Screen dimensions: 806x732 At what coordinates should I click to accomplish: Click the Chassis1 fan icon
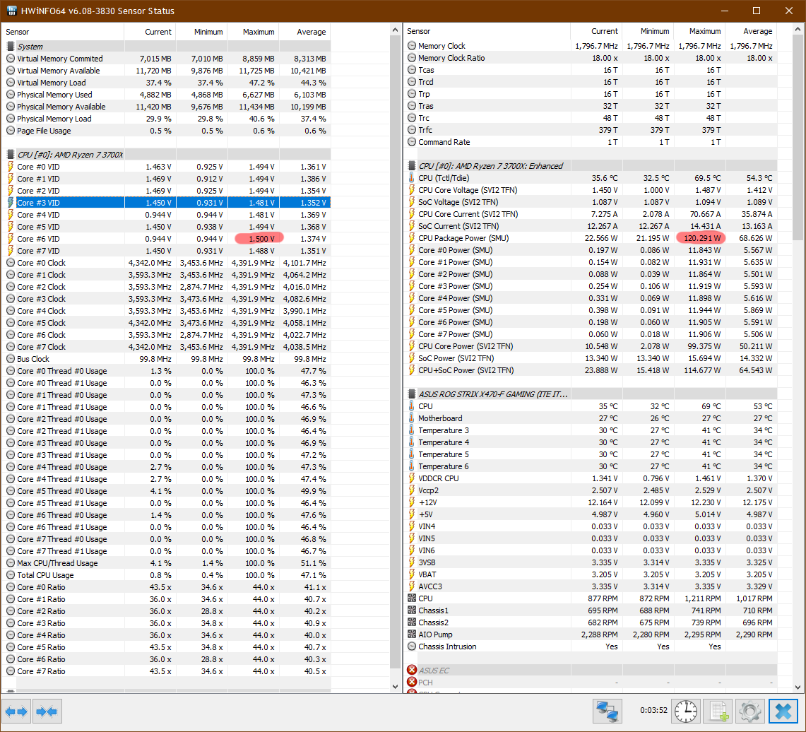(x=412, y=610)
